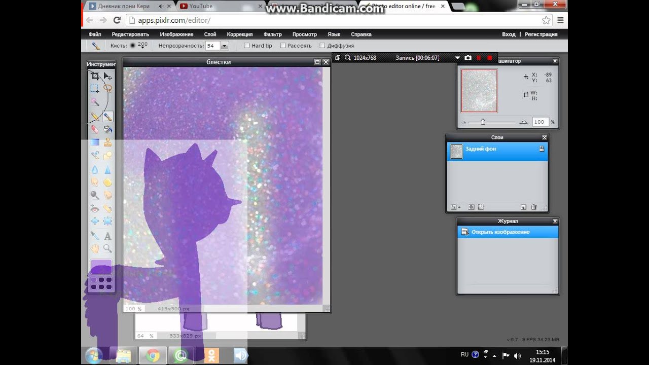Viewport: 649px width, 365px height.
Task: Reload page with browser refresh button
Action: click(x=117, y=20)
